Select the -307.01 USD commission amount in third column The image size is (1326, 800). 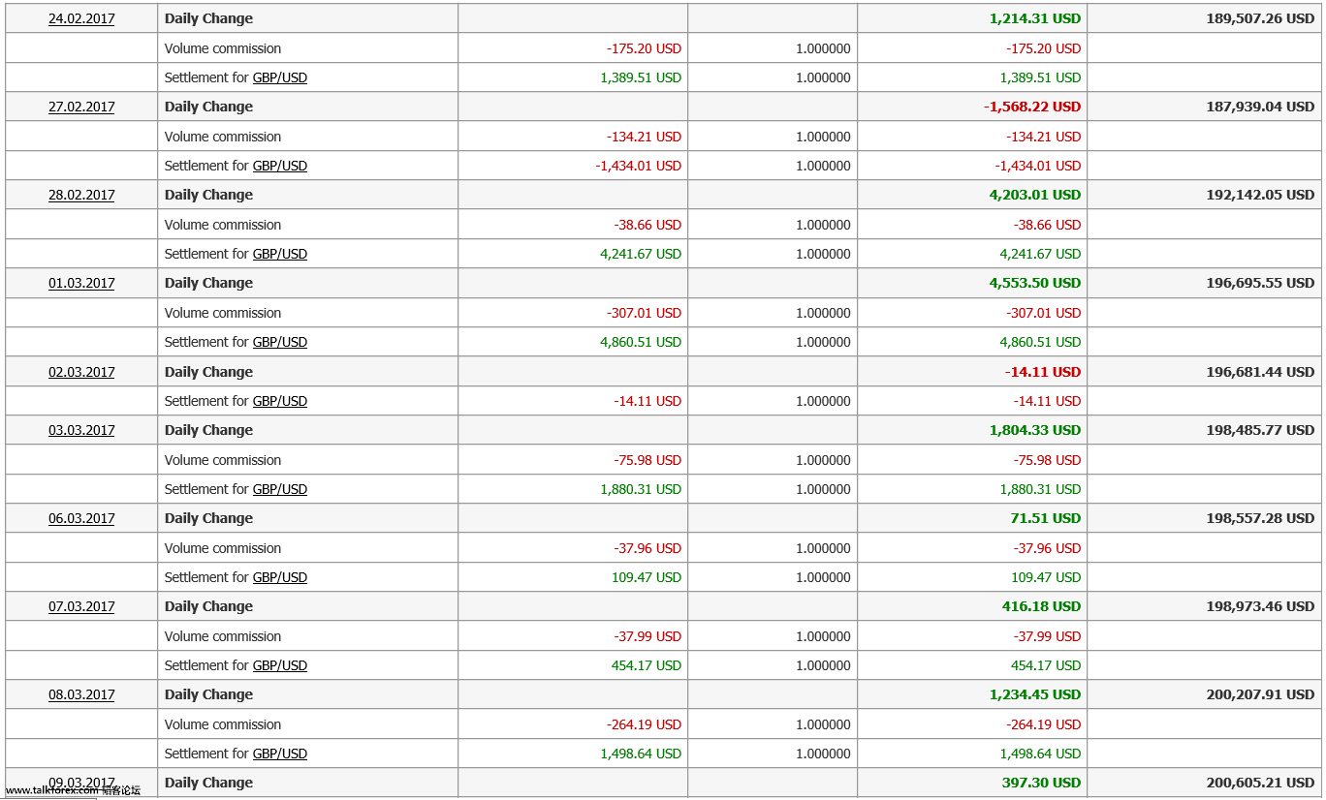[644, 313]
